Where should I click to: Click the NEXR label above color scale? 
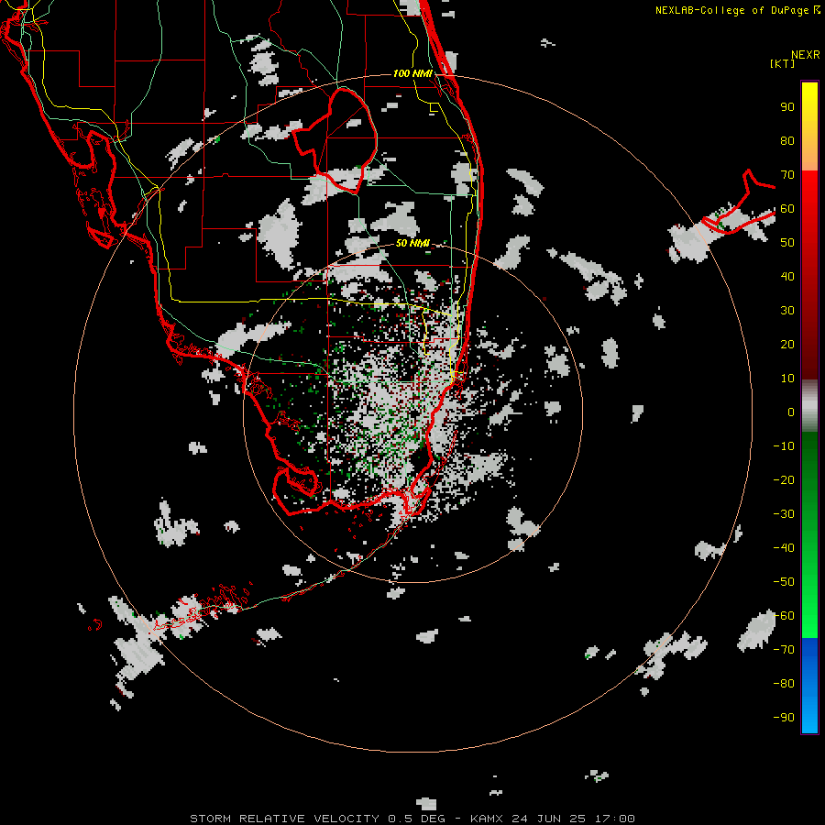(x=805, y=55)
